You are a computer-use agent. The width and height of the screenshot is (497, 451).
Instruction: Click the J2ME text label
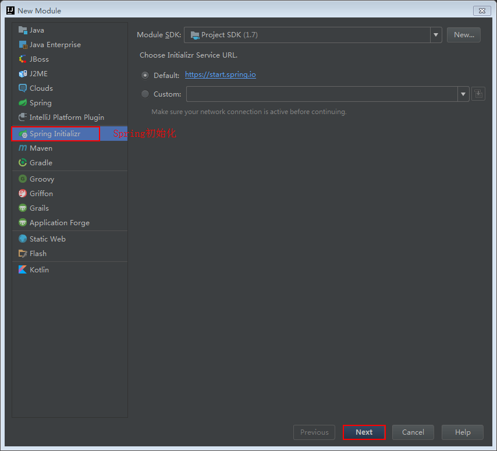pos(38,74)
